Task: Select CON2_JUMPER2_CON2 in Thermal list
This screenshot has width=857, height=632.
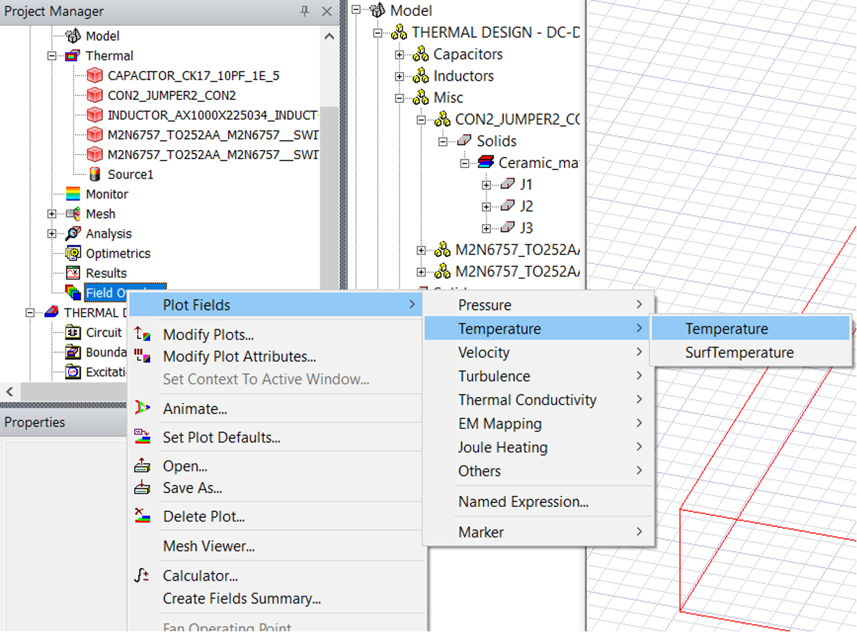Action: click(171, 95)
